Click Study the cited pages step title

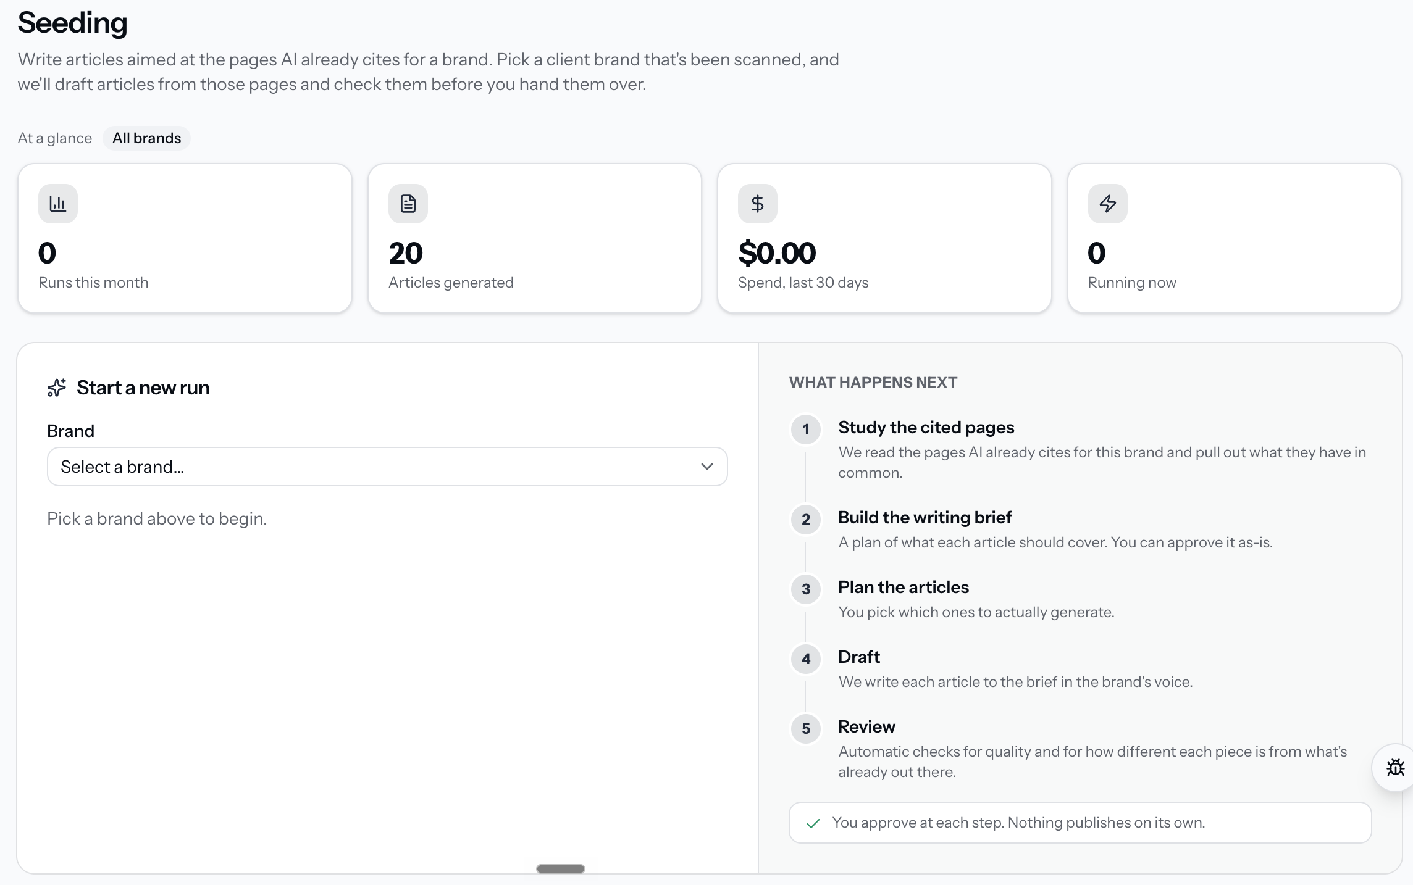(926, 428)
